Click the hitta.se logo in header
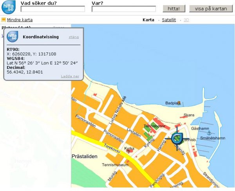 [9, 7]
